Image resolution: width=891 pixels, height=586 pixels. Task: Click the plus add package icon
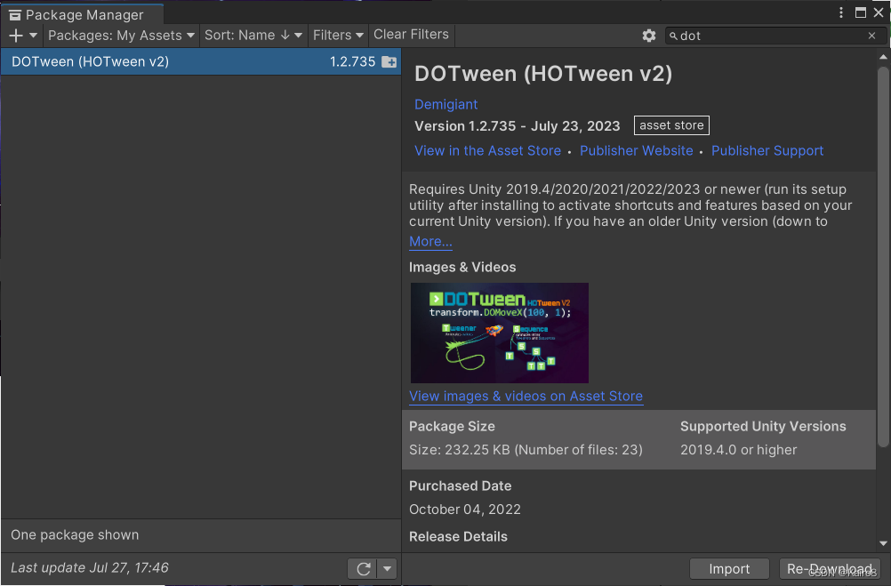(16, 36)
